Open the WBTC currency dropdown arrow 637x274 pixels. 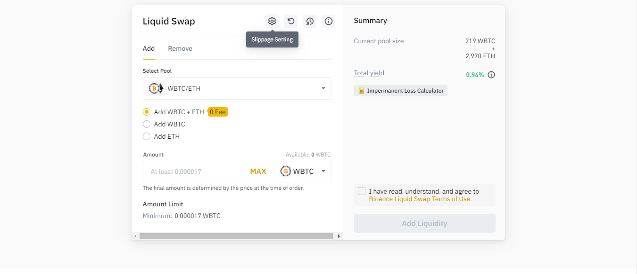[323, 171]
